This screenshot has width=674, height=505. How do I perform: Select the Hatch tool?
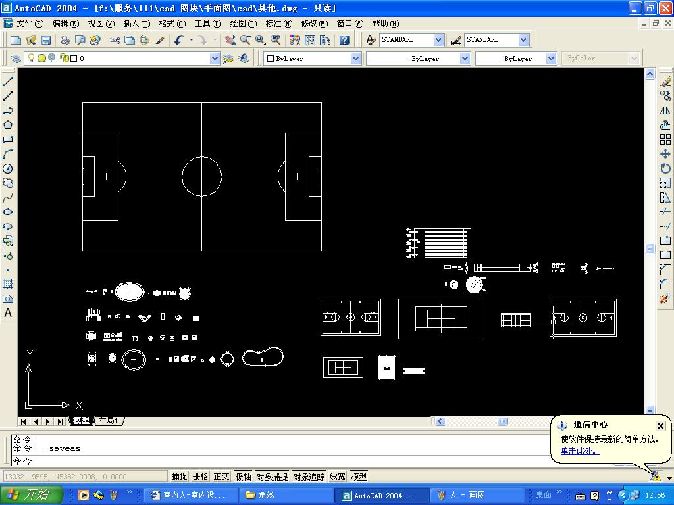pos(8,284)
